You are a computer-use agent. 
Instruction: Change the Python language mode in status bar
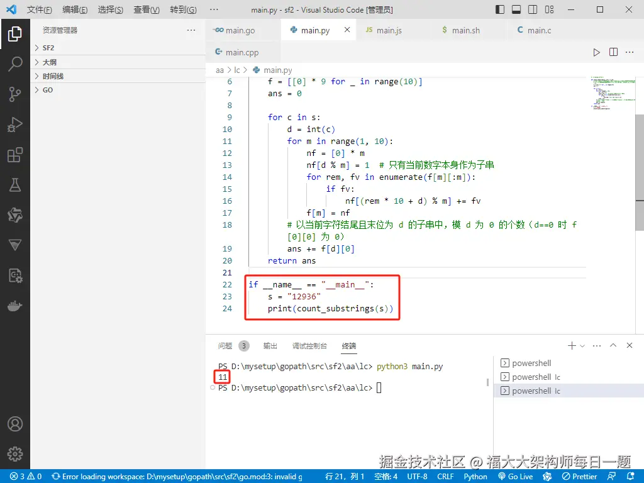click(x=475, y=477)
